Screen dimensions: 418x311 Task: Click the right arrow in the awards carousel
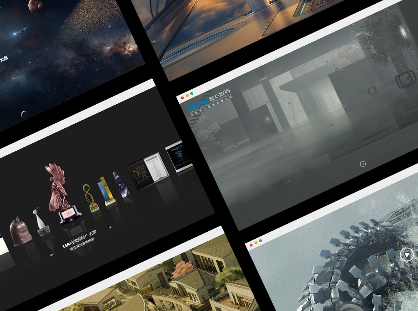pos(110,227)
